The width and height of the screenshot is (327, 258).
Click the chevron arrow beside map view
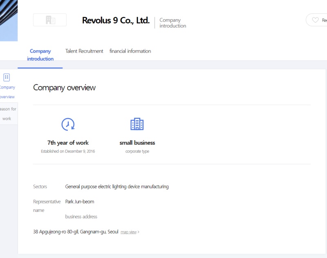[x=139, y=232]
